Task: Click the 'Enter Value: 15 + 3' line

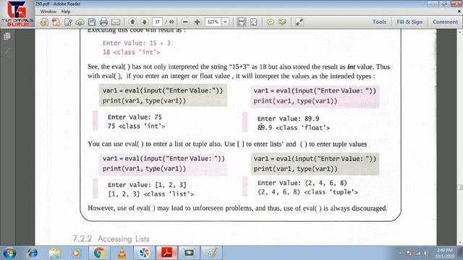Action: click(x=137, y=43)
